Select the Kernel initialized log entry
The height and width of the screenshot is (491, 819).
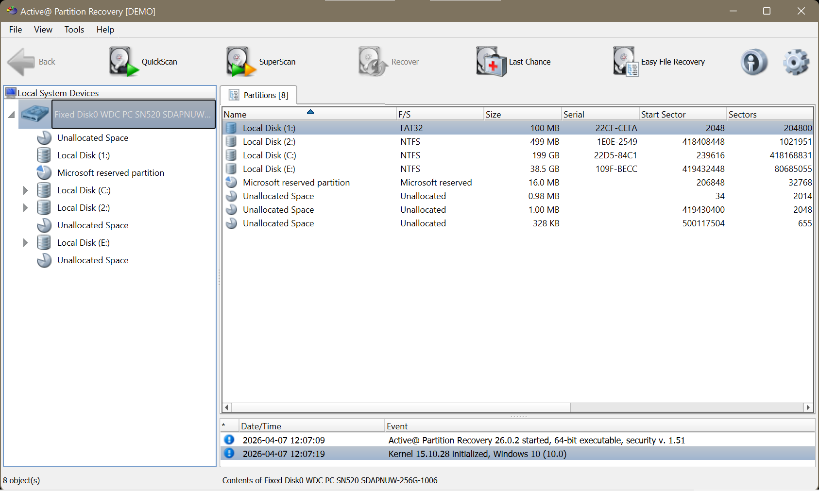476,454
